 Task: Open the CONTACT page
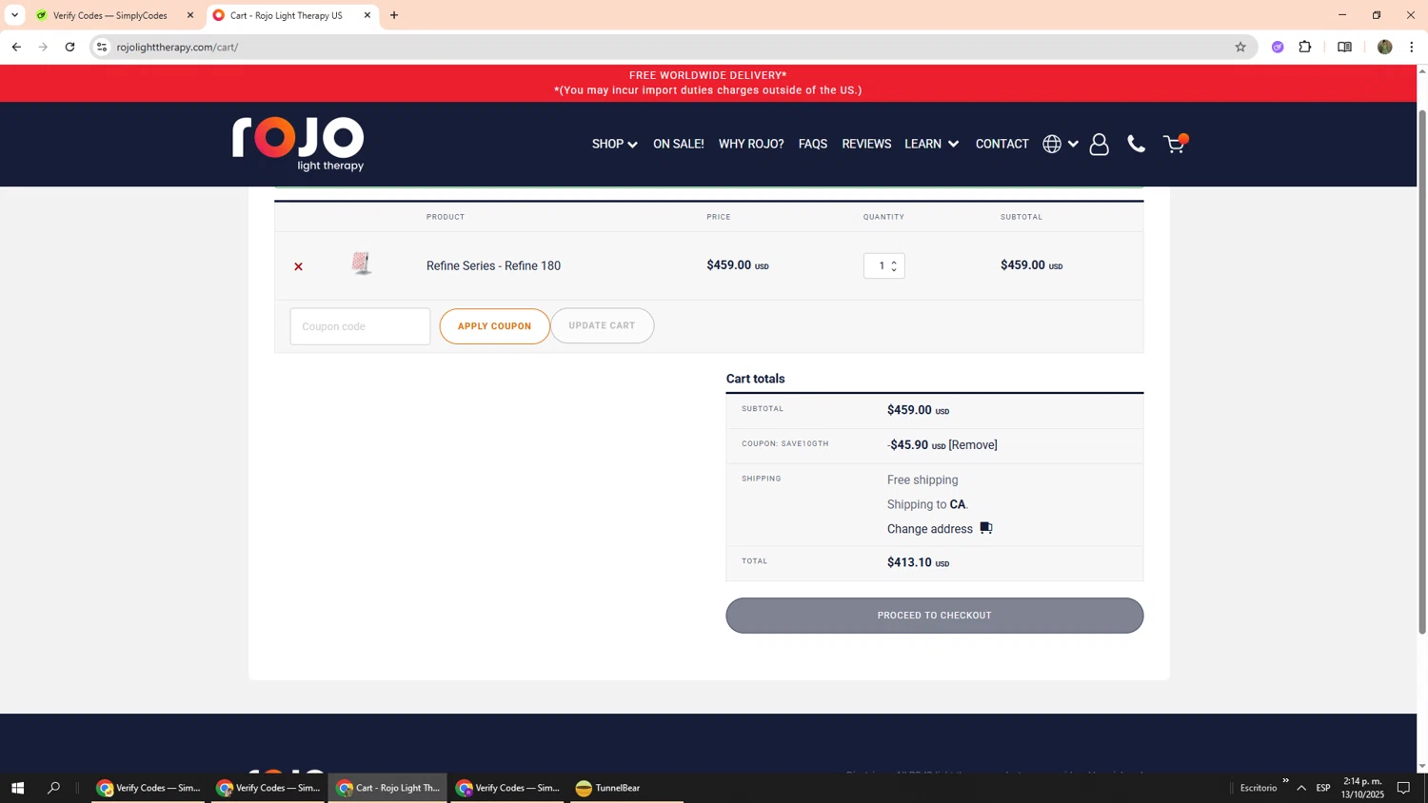[1002, 144]
